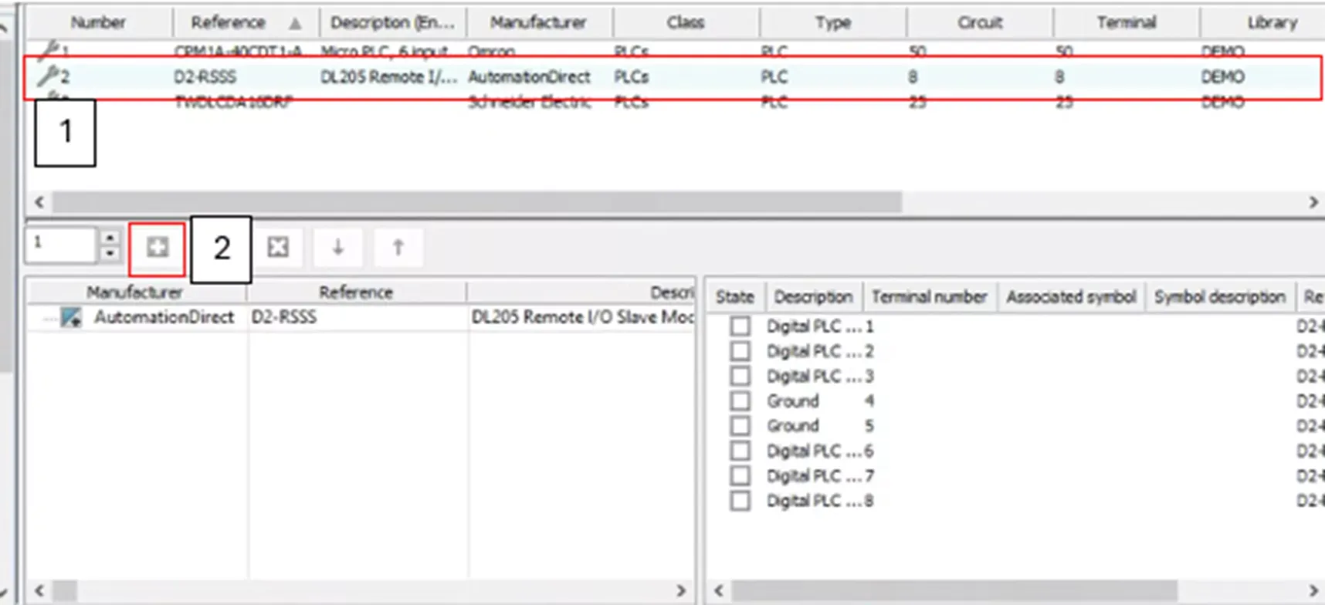Viewport: 1325px width, 605px height.
Task: Click Terminal number column header
Action: [930, 297]
